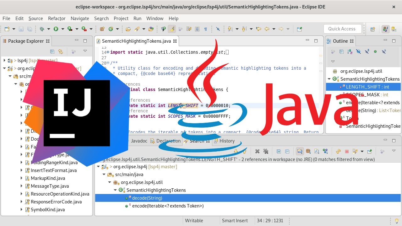
Task: Click the tip lightbulb in status bar
Action: tap(396, 221)
